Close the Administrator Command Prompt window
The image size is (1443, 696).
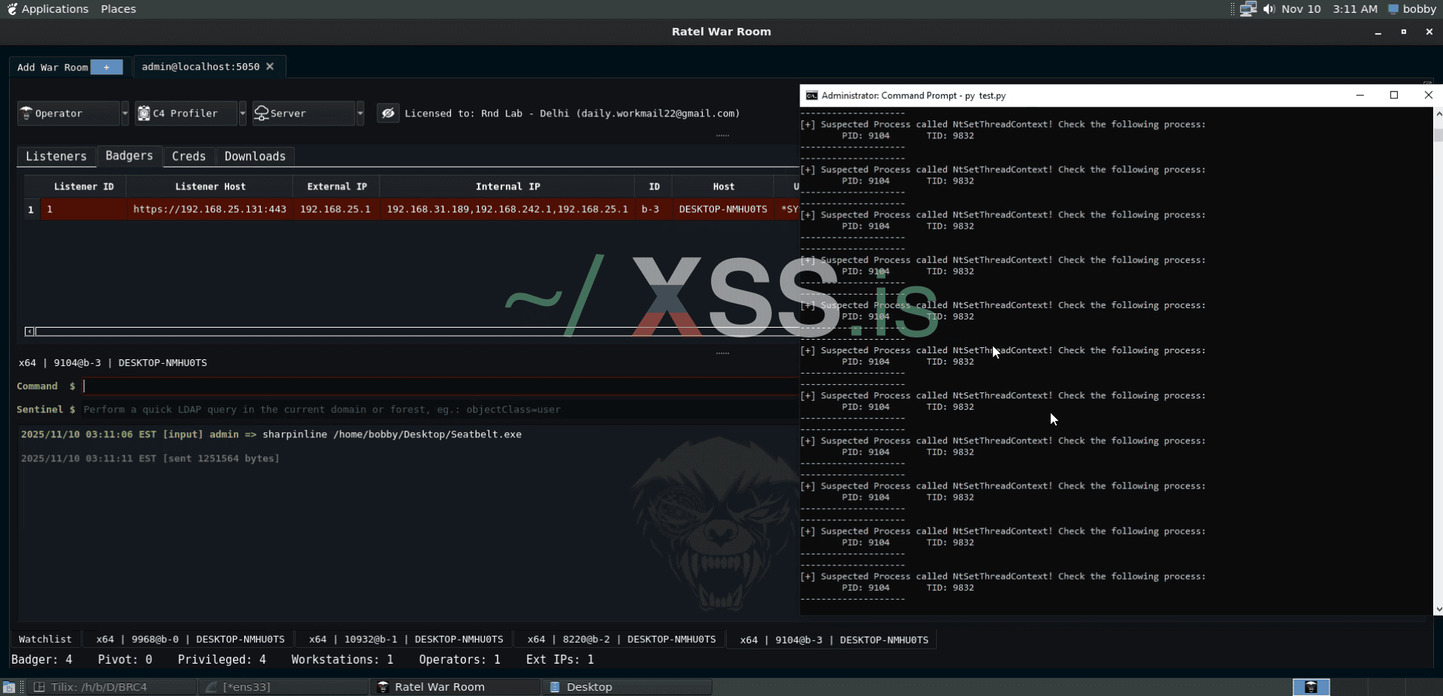click(x=1428, y=95)
